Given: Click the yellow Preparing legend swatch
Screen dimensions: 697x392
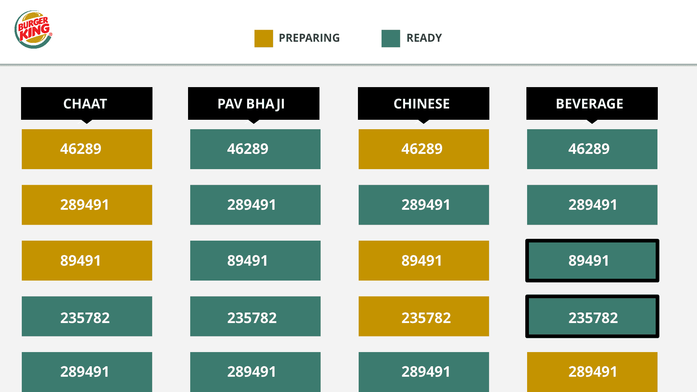Looking at the screenshot, I should (264, 38).
